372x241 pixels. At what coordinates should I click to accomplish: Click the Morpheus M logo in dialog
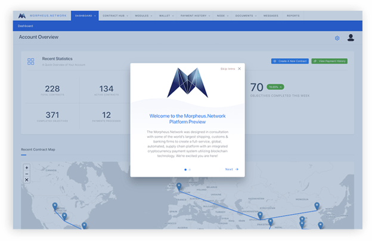click(x=187, y=83)
